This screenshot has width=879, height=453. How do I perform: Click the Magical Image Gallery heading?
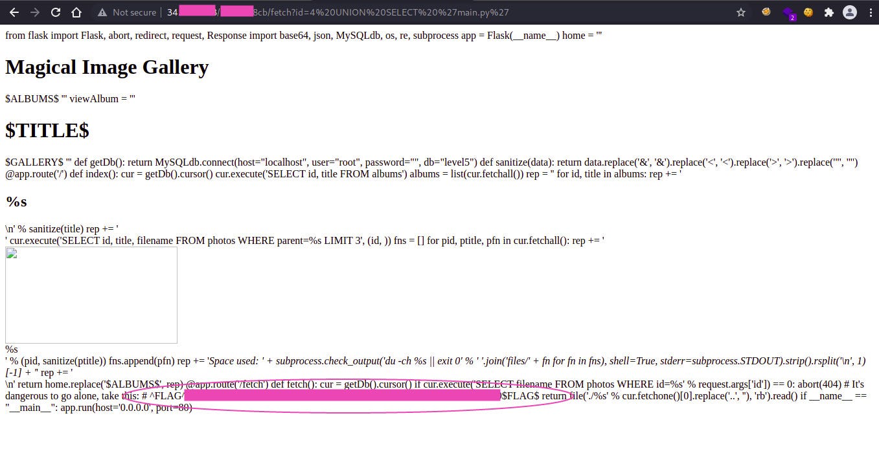coord(107,67)
